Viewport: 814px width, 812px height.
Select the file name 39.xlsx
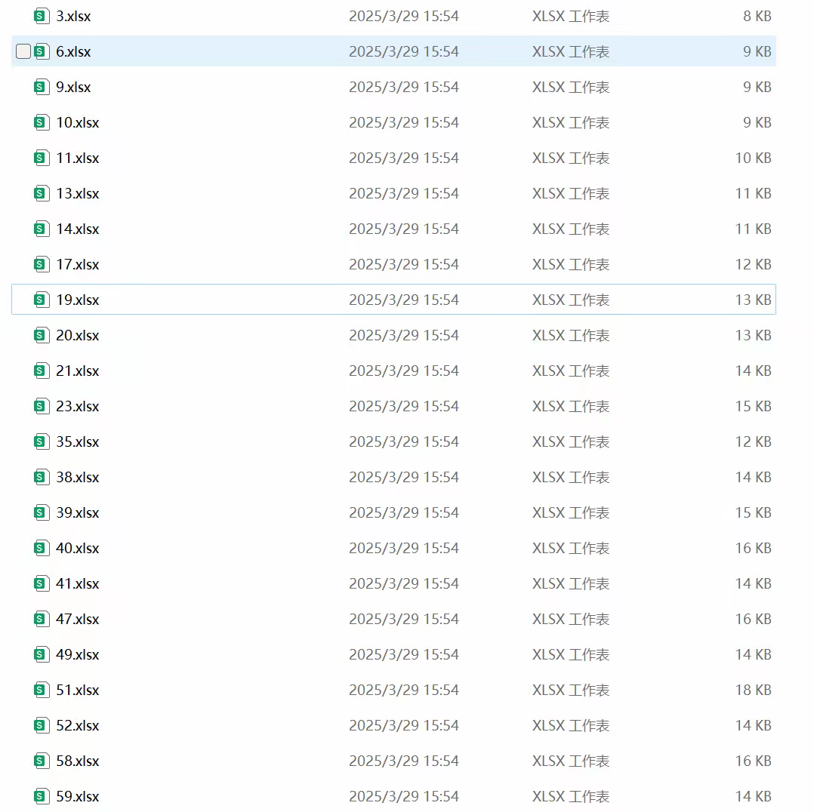(77, 512)
